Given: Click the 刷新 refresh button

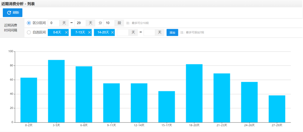Looking at the screenshot, I should point(12,13).
